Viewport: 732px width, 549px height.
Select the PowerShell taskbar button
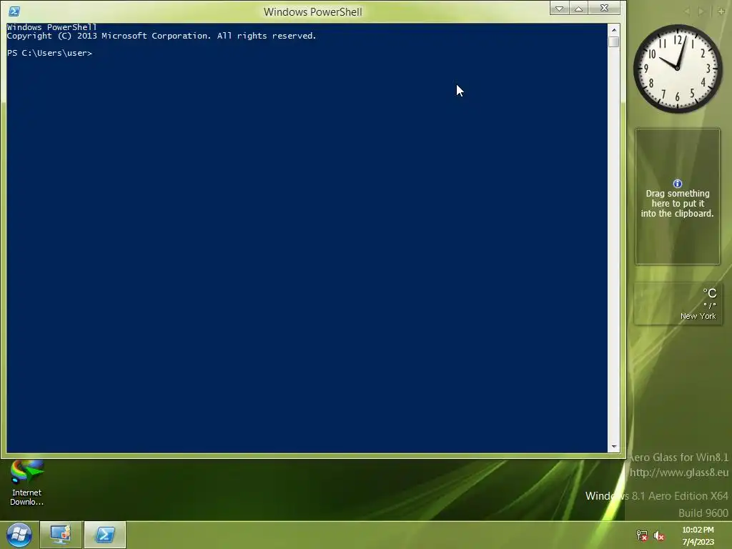click(x=105, y=535)
